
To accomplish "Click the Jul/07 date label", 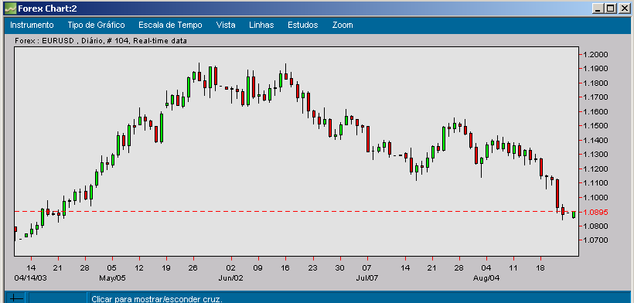I will coord(367,278).
